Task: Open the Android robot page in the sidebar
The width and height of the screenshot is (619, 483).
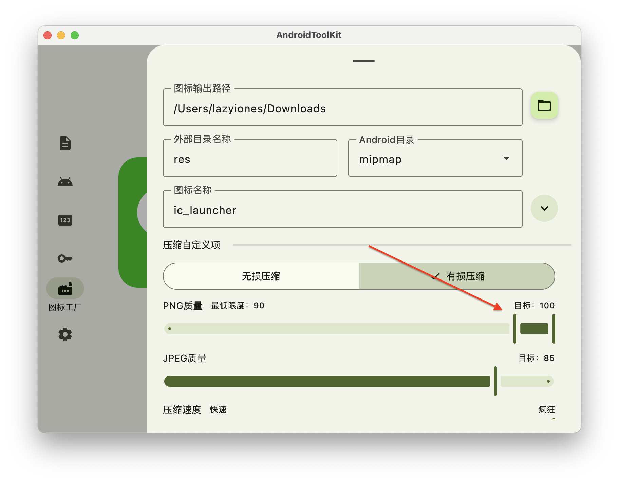Action: (65, 181)
